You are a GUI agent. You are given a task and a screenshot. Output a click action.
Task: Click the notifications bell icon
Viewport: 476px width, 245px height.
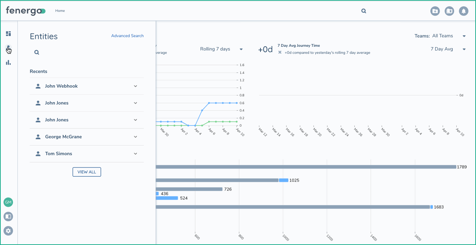pos(463,11)
